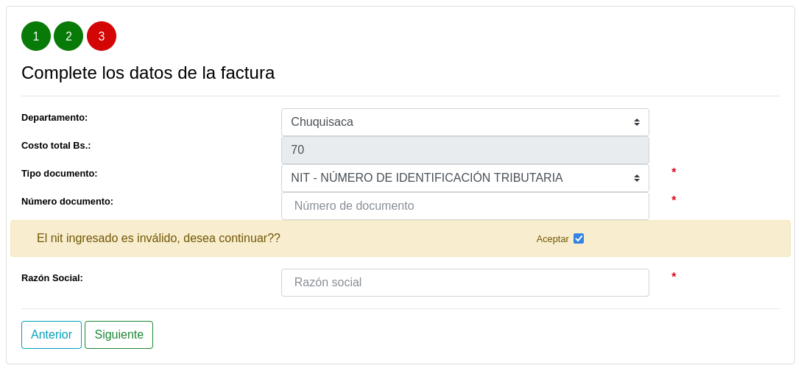The image size is (801, 368).
Task: Click the Razón Social label
Action: (52, 278)
